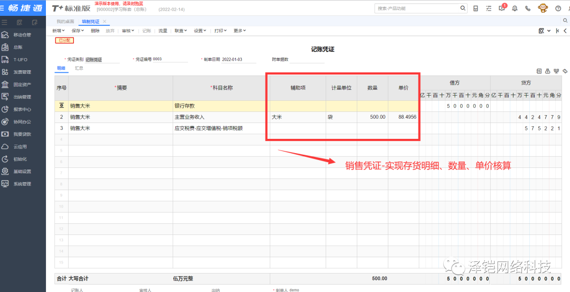Open the 总账 general ledger module
Screen dimensions: 570x292
pyautogui.click(x=21, y=47)
